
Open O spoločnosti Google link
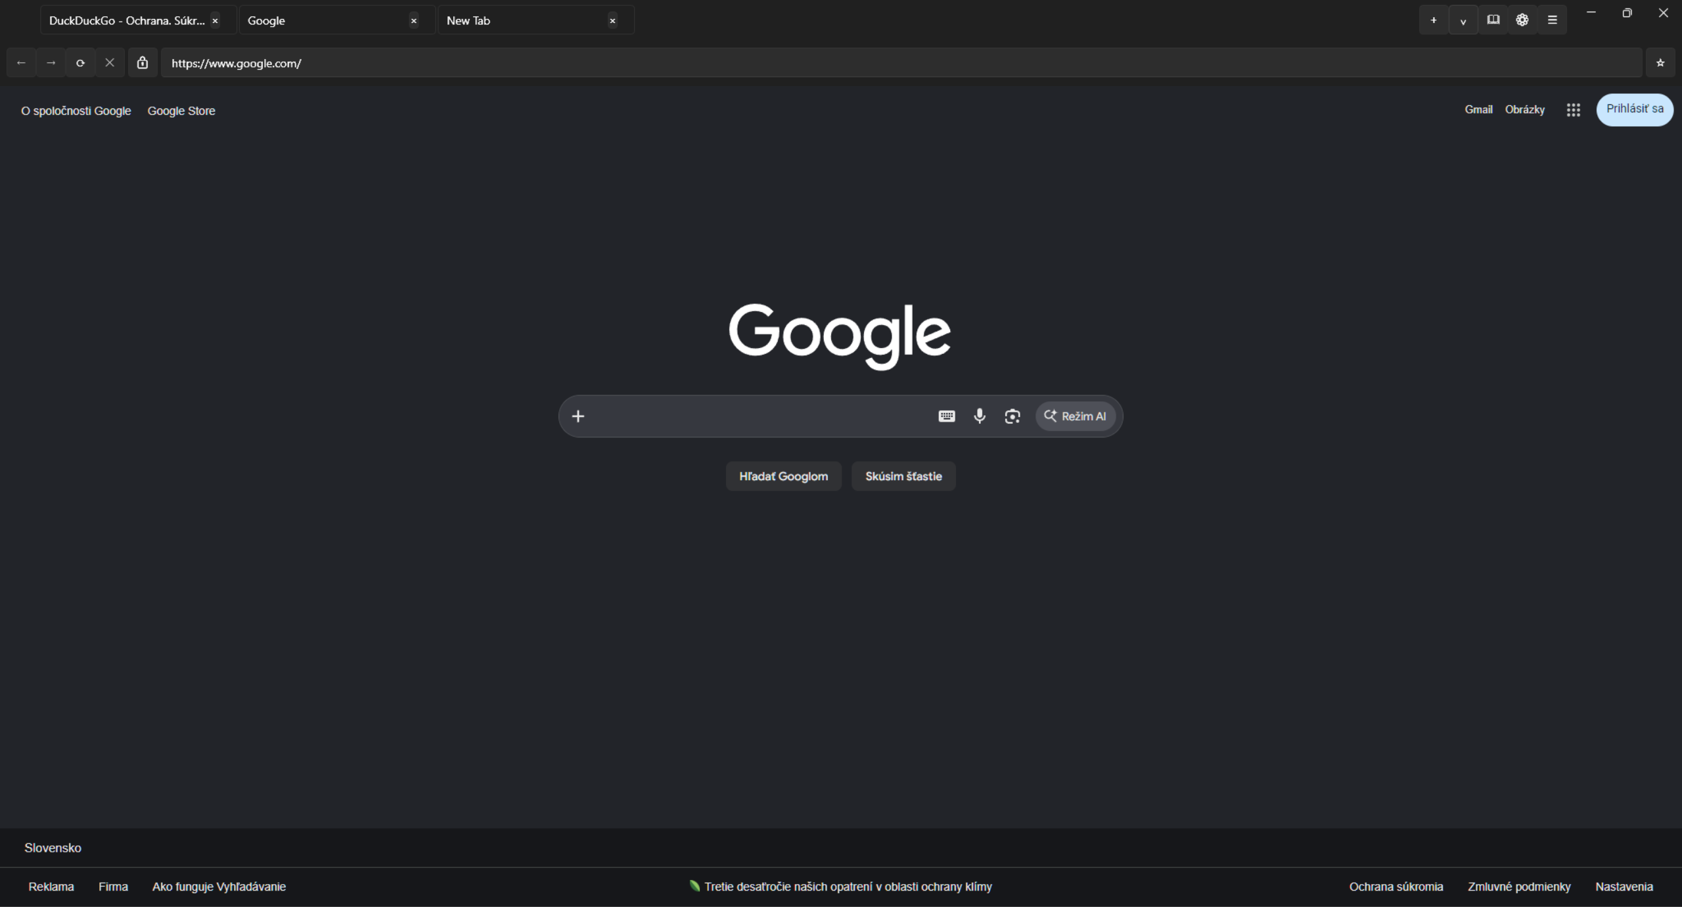click(x=76, y=111)
